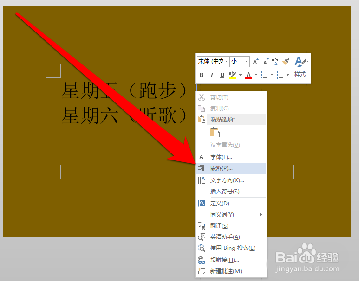Choose 插入符号(S) insert symbol

(231, 192)
